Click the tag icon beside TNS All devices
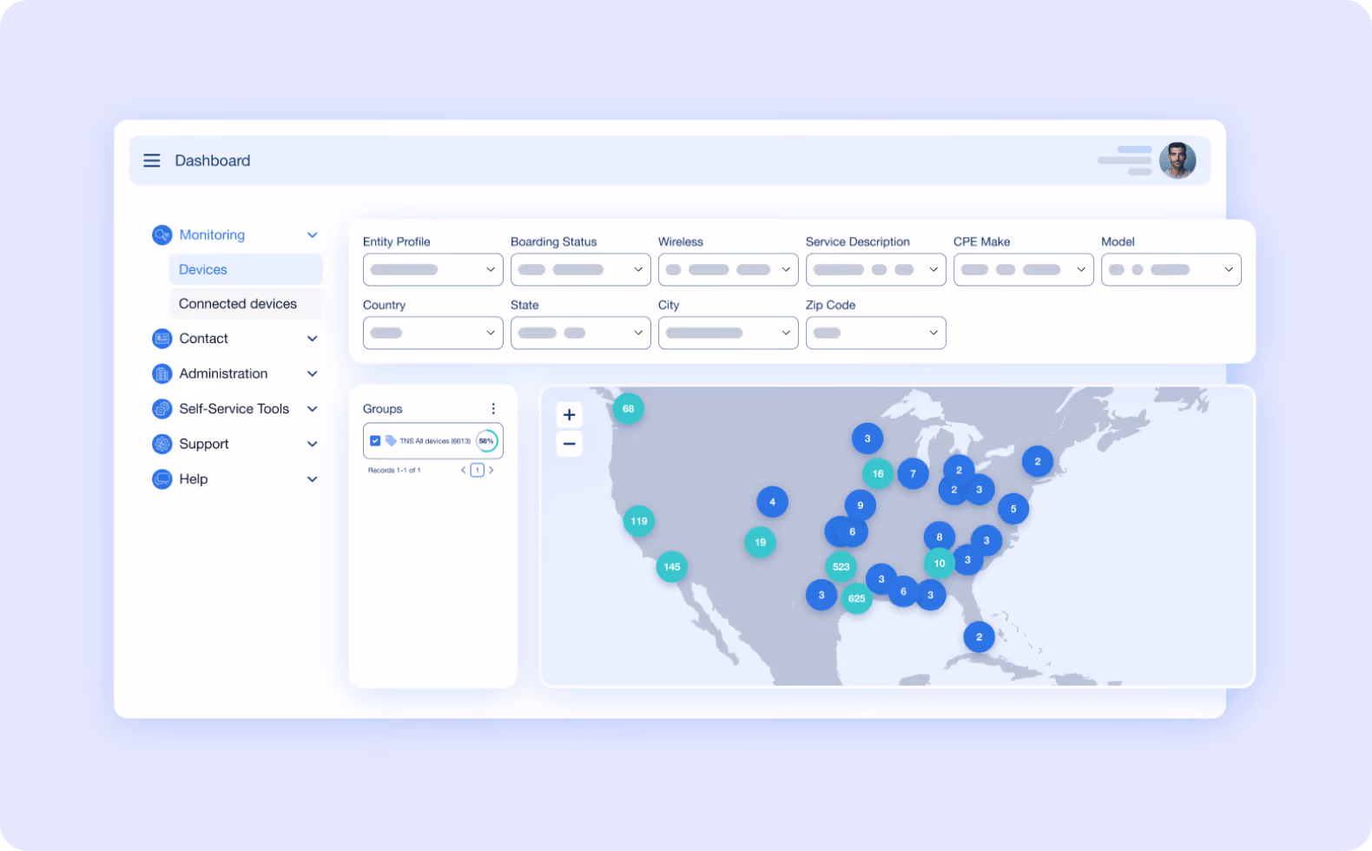Viewport: 1372px width, 851px height. click(391, 441)
